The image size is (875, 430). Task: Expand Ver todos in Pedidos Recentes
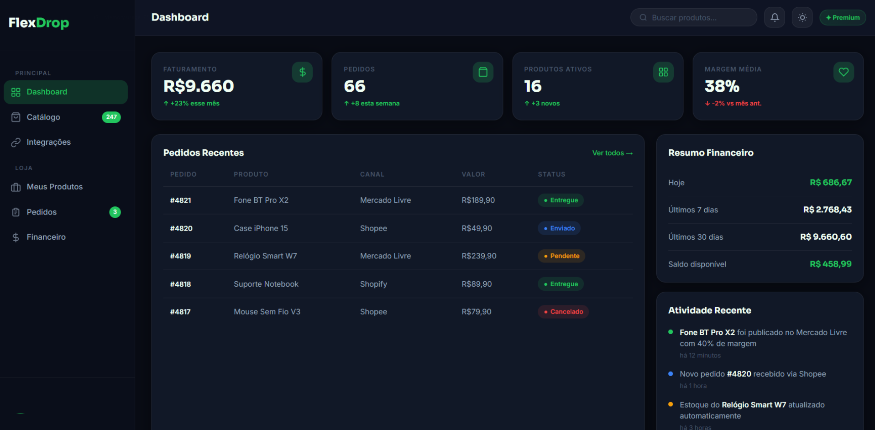click(612, 153)
